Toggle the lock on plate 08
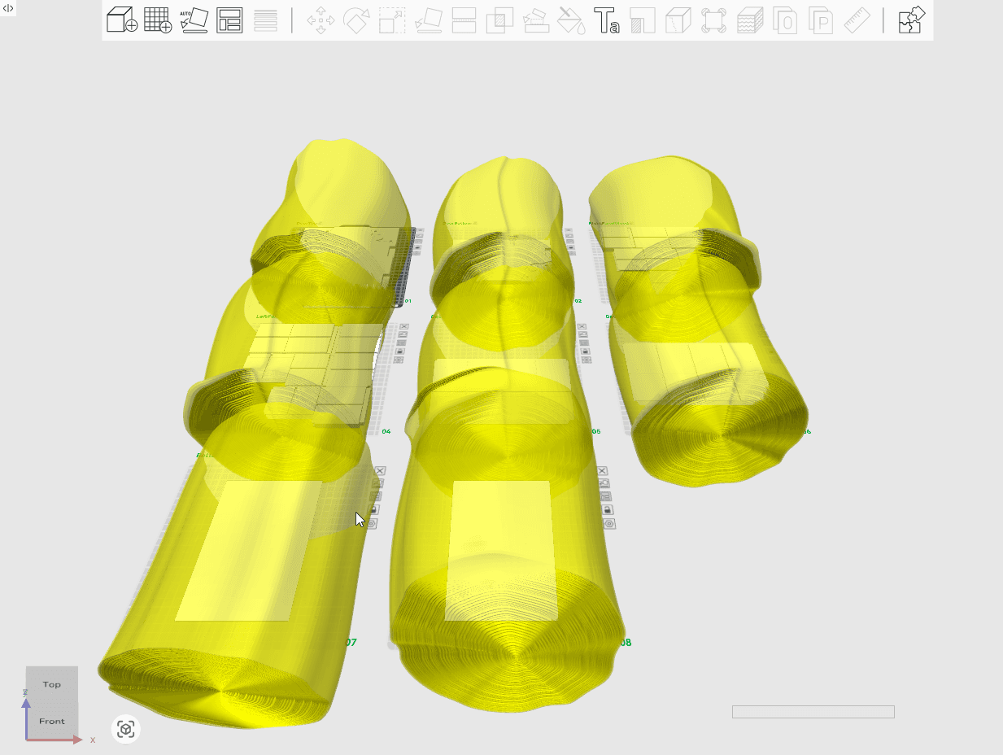Image resolution: width=1003 pixels, height=755 pixels. point(608,509)
